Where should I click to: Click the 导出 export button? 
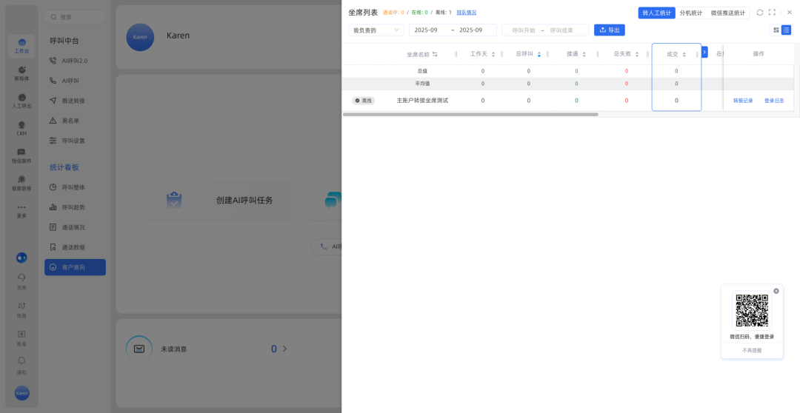(609, 30)
